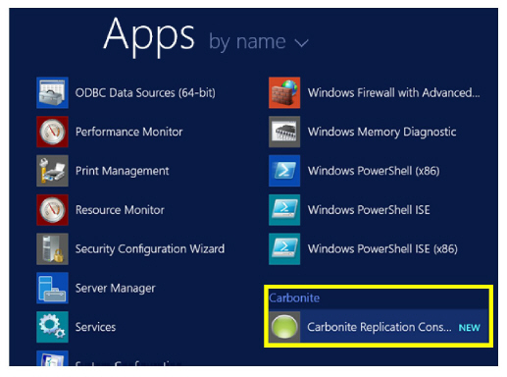This screenshot has width=507, height=377.
Task: Click the 'Resource Monitor' text
Action: (x=120, y=210)
